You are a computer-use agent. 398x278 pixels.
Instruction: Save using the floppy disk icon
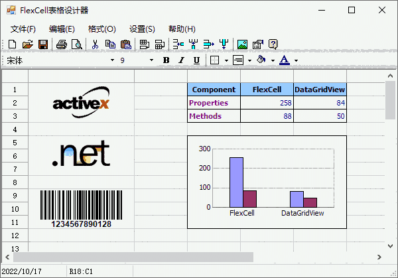pos(43,44)
